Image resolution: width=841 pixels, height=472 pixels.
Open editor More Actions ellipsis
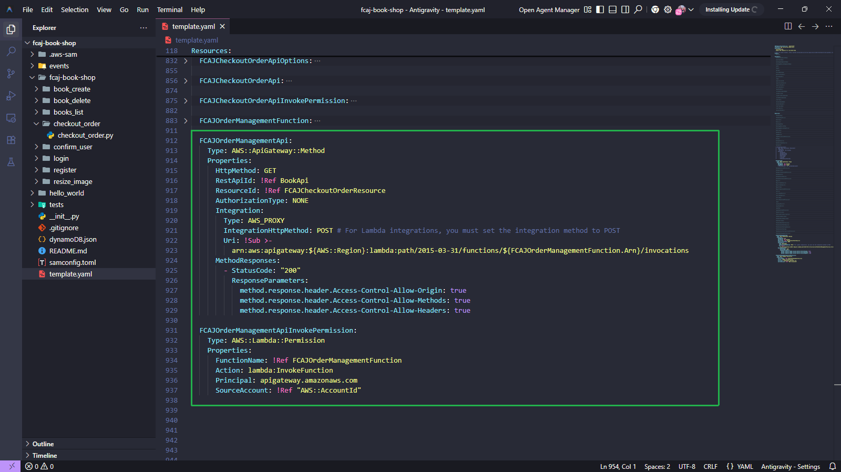coord(829,26)
